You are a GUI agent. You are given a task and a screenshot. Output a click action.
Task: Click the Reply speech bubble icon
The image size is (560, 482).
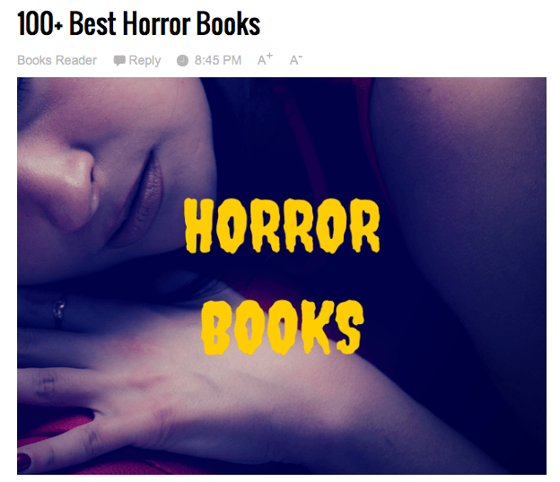pyautogui.click(x=119, y=60)
